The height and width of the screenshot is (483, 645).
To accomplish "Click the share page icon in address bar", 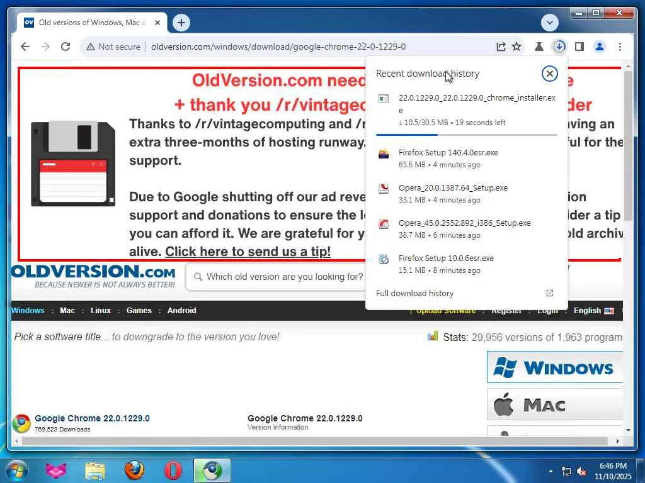I will [501, 47].
